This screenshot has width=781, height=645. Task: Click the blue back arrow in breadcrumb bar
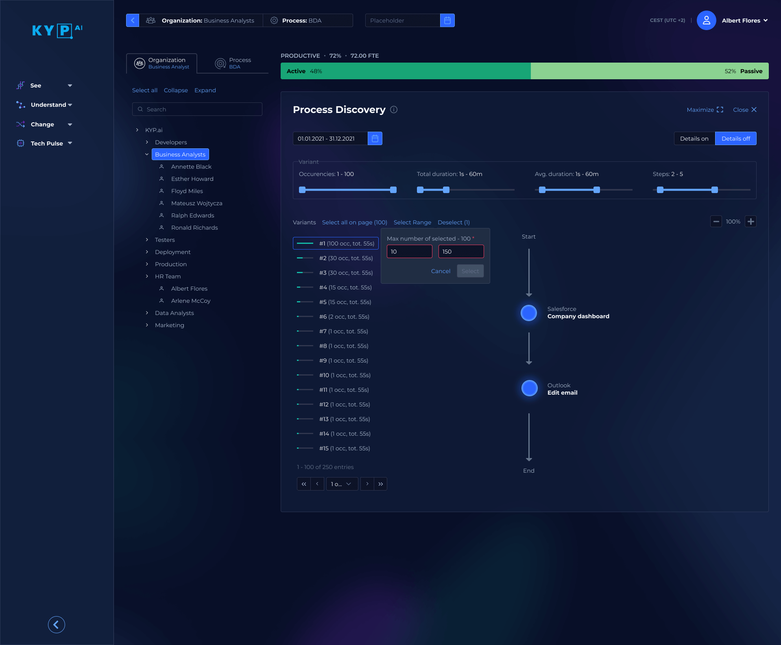pos(133,20)
